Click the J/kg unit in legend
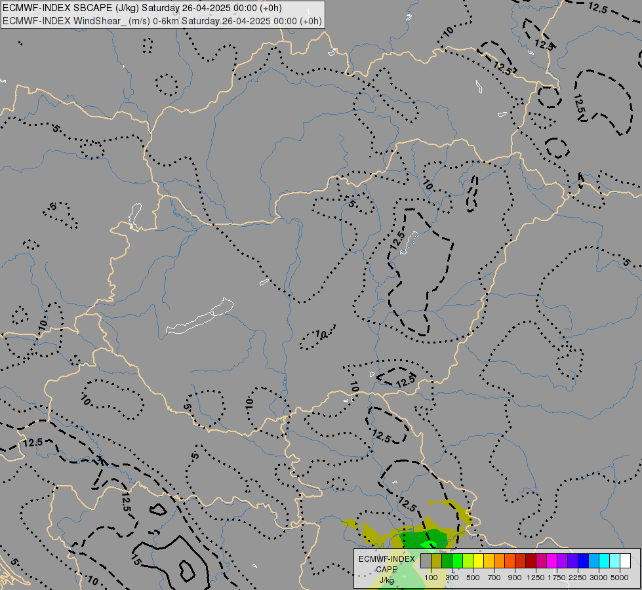 [x=386, y=580]
